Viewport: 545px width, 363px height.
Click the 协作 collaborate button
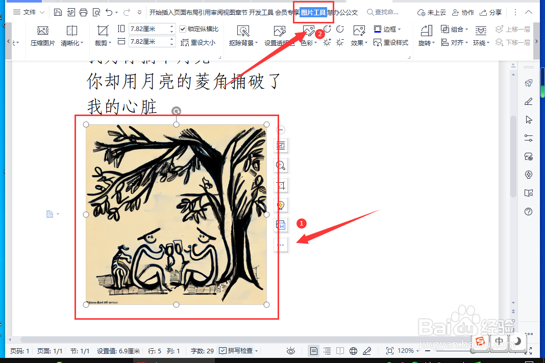tap(463, 13)
